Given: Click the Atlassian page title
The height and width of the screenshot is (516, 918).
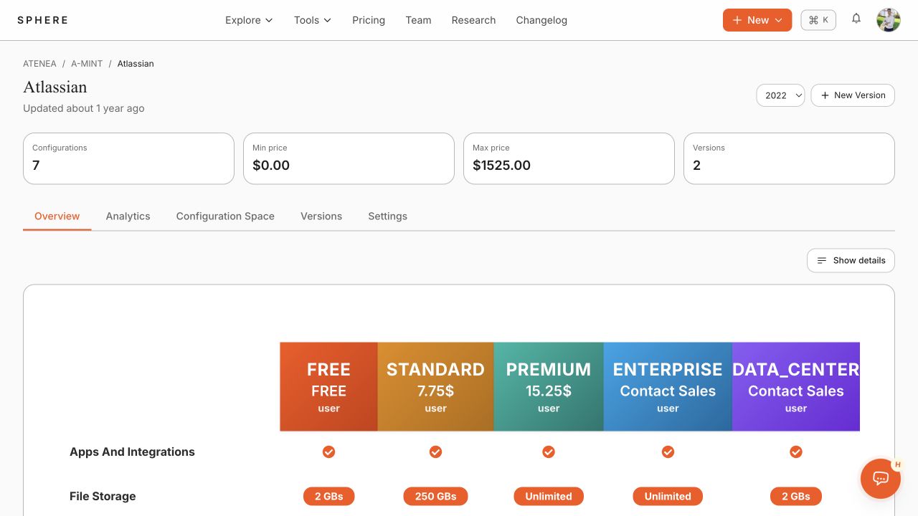Looking at the screenshot, I should 55,87.
